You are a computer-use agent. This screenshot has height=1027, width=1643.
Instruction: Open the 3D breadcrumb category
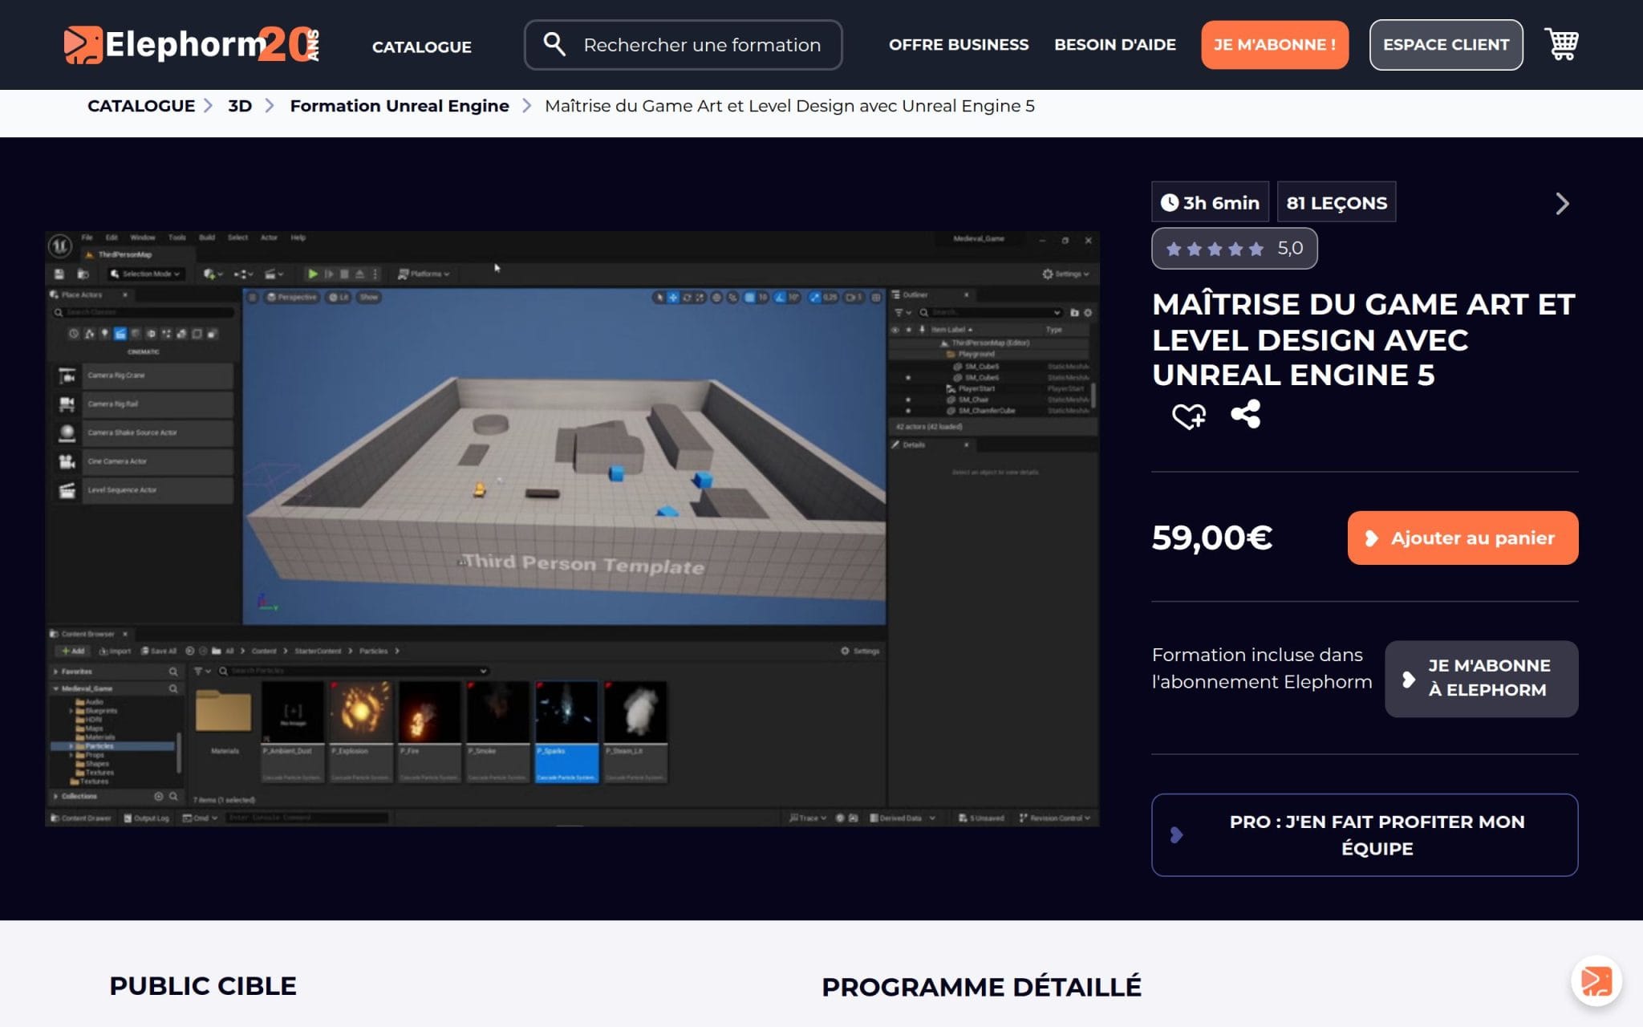tap(240, 106)
